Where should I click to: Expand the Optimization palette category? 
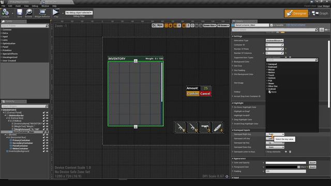pos(1,43)
